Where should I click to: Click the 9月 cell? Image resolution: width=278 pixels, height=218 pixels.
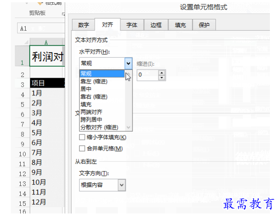pyautogui.click(x=47, y=172)
